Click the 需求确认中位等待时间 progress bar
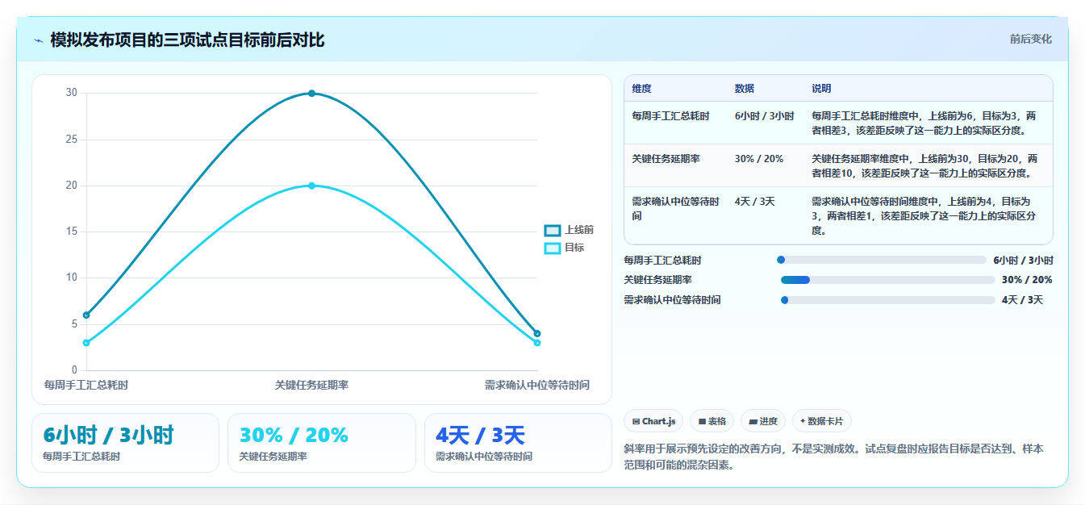The height and width of the screenshot is (505, 1085). (887, 300)
